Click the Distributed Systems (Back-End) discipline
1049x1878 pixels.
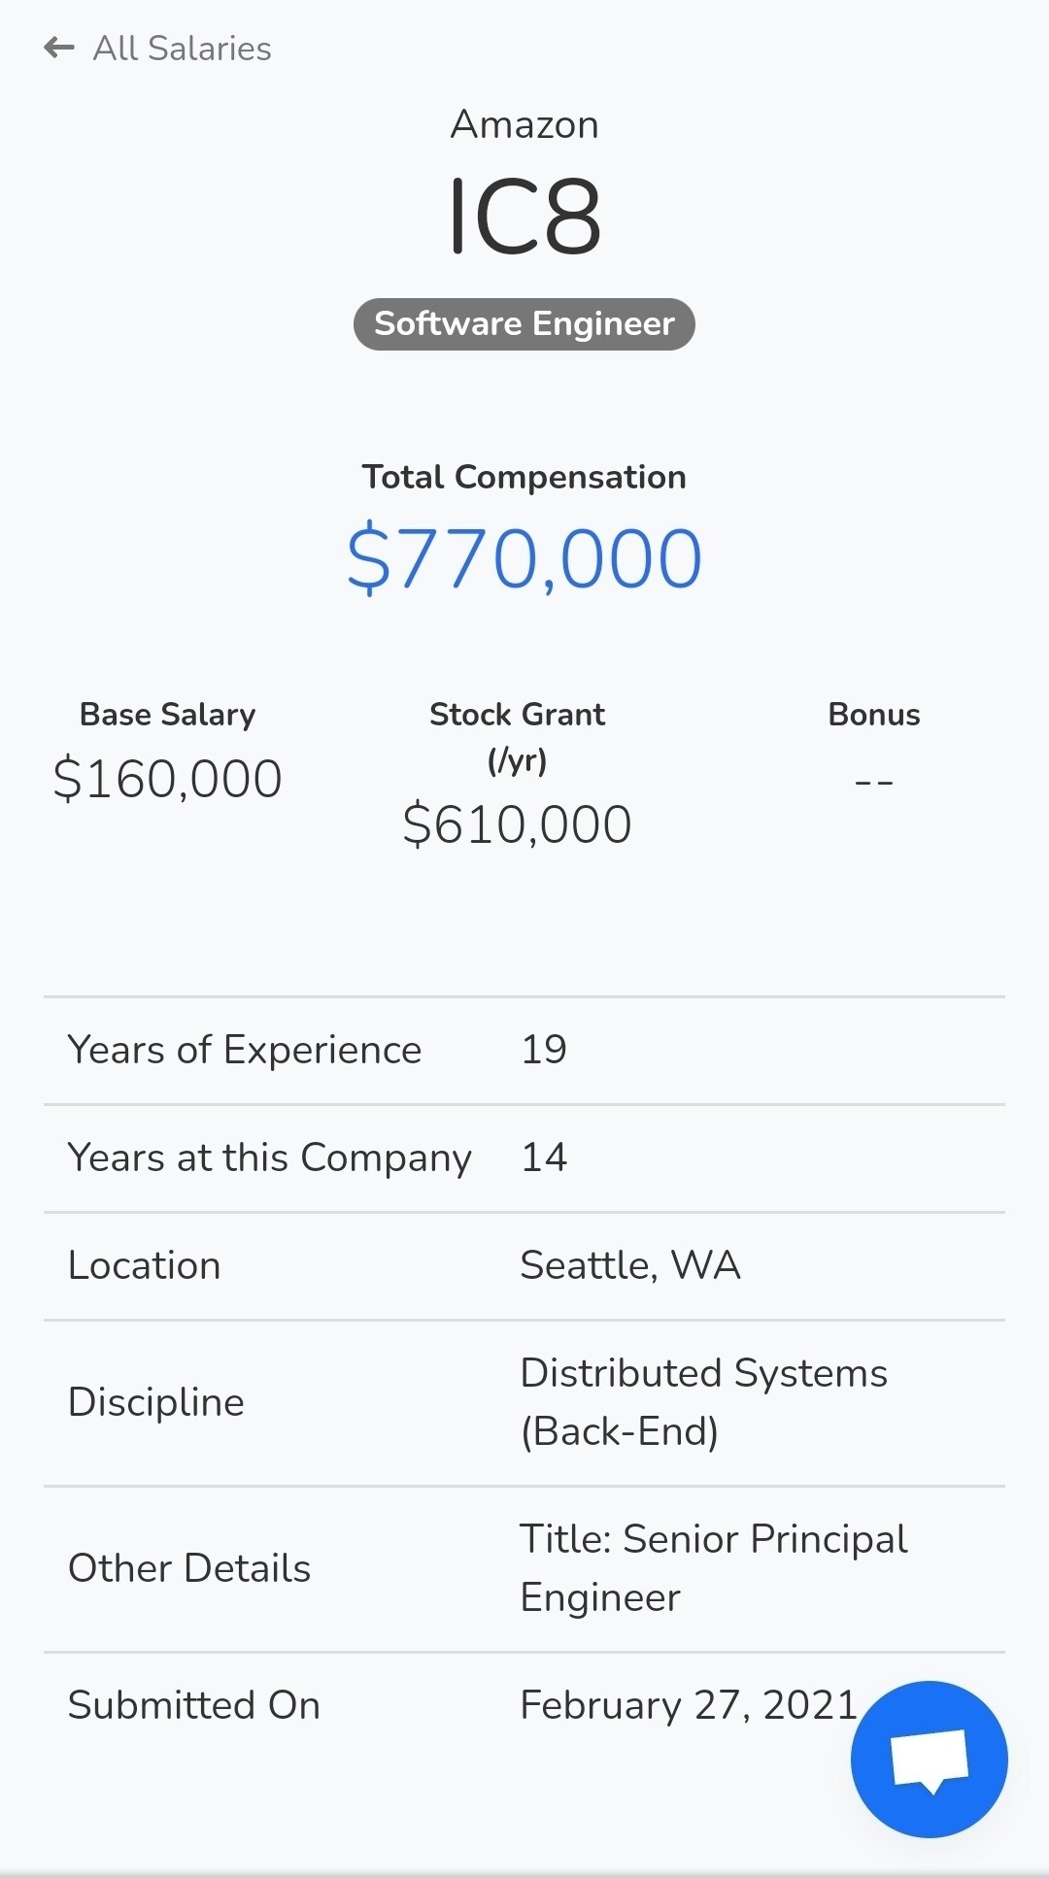point(704,1402)
